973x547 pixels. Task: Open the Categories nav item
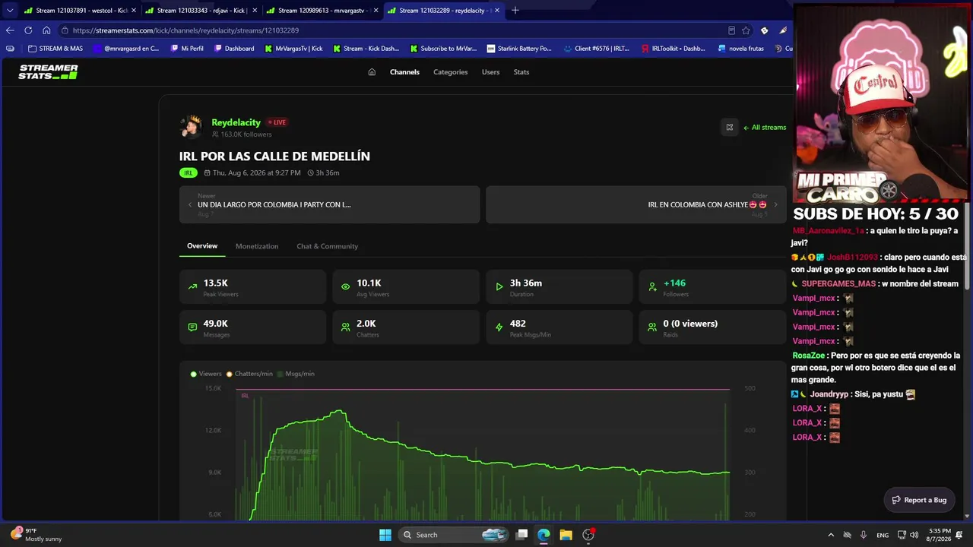[450, 72]
